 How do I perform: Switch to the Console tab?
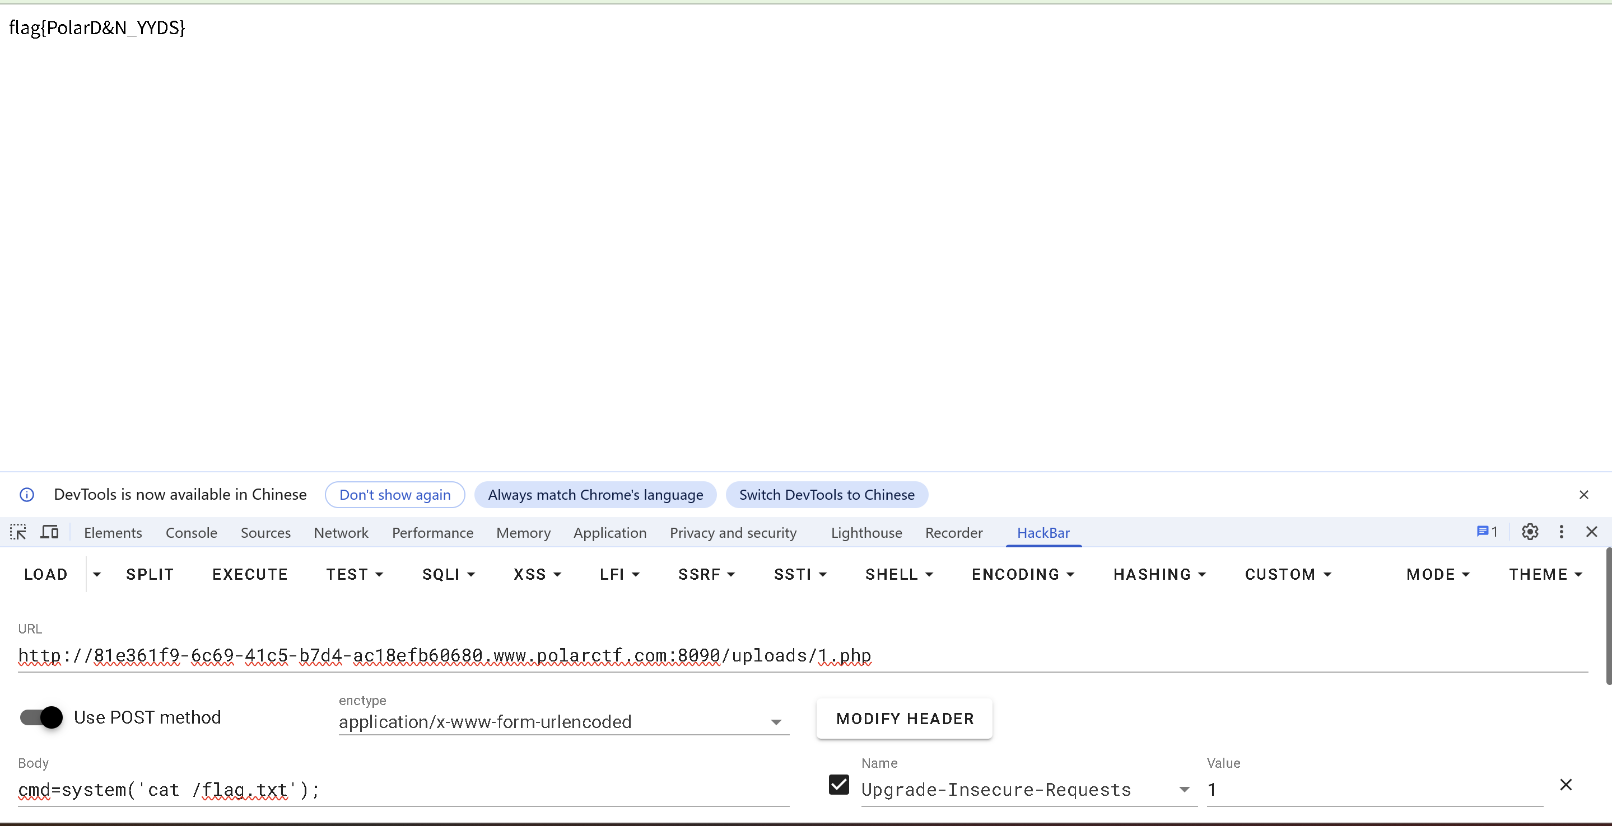191,533
